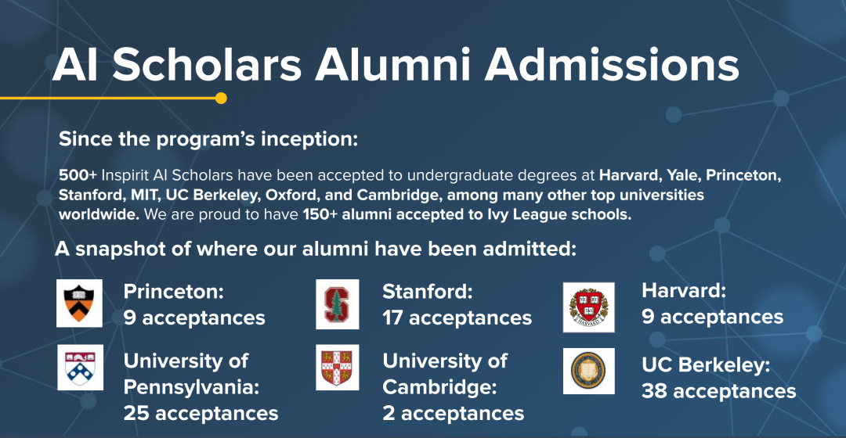Click the University of Cambridge crest logo

(338, 368)
